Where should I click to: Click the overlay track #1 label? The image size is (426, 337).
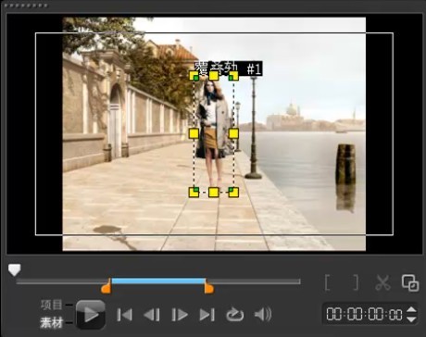click(x=229, y=69)
